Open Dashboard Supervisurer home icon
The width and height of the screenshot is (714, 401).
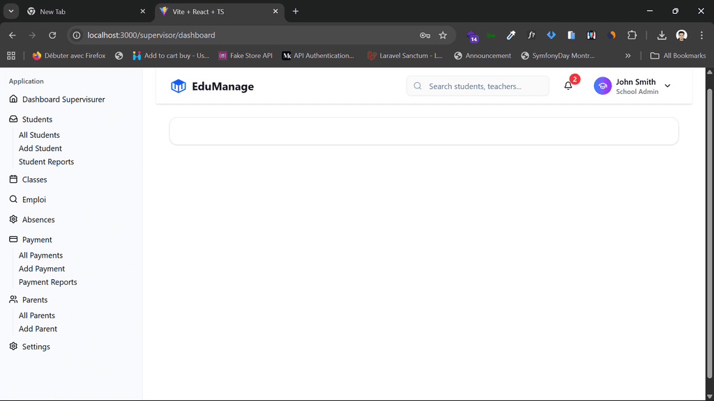(x=13, y=99)
